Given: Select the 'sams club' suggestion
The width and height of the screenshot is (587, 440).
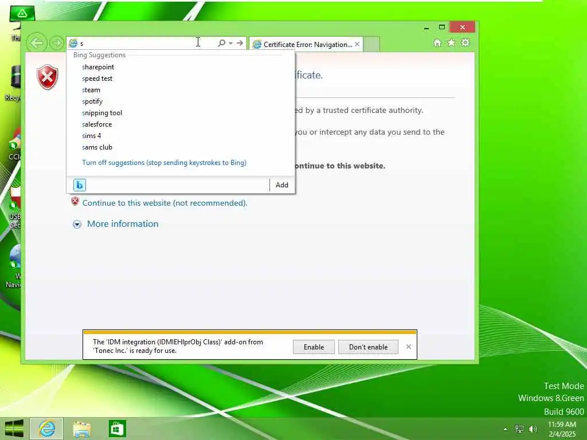Looking at the screenshot, I should click(181, 147).
